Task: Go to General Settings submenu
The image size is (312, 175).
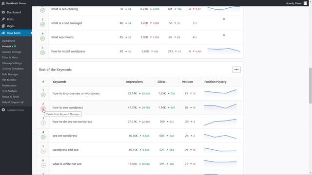Action: pos(12,52)
